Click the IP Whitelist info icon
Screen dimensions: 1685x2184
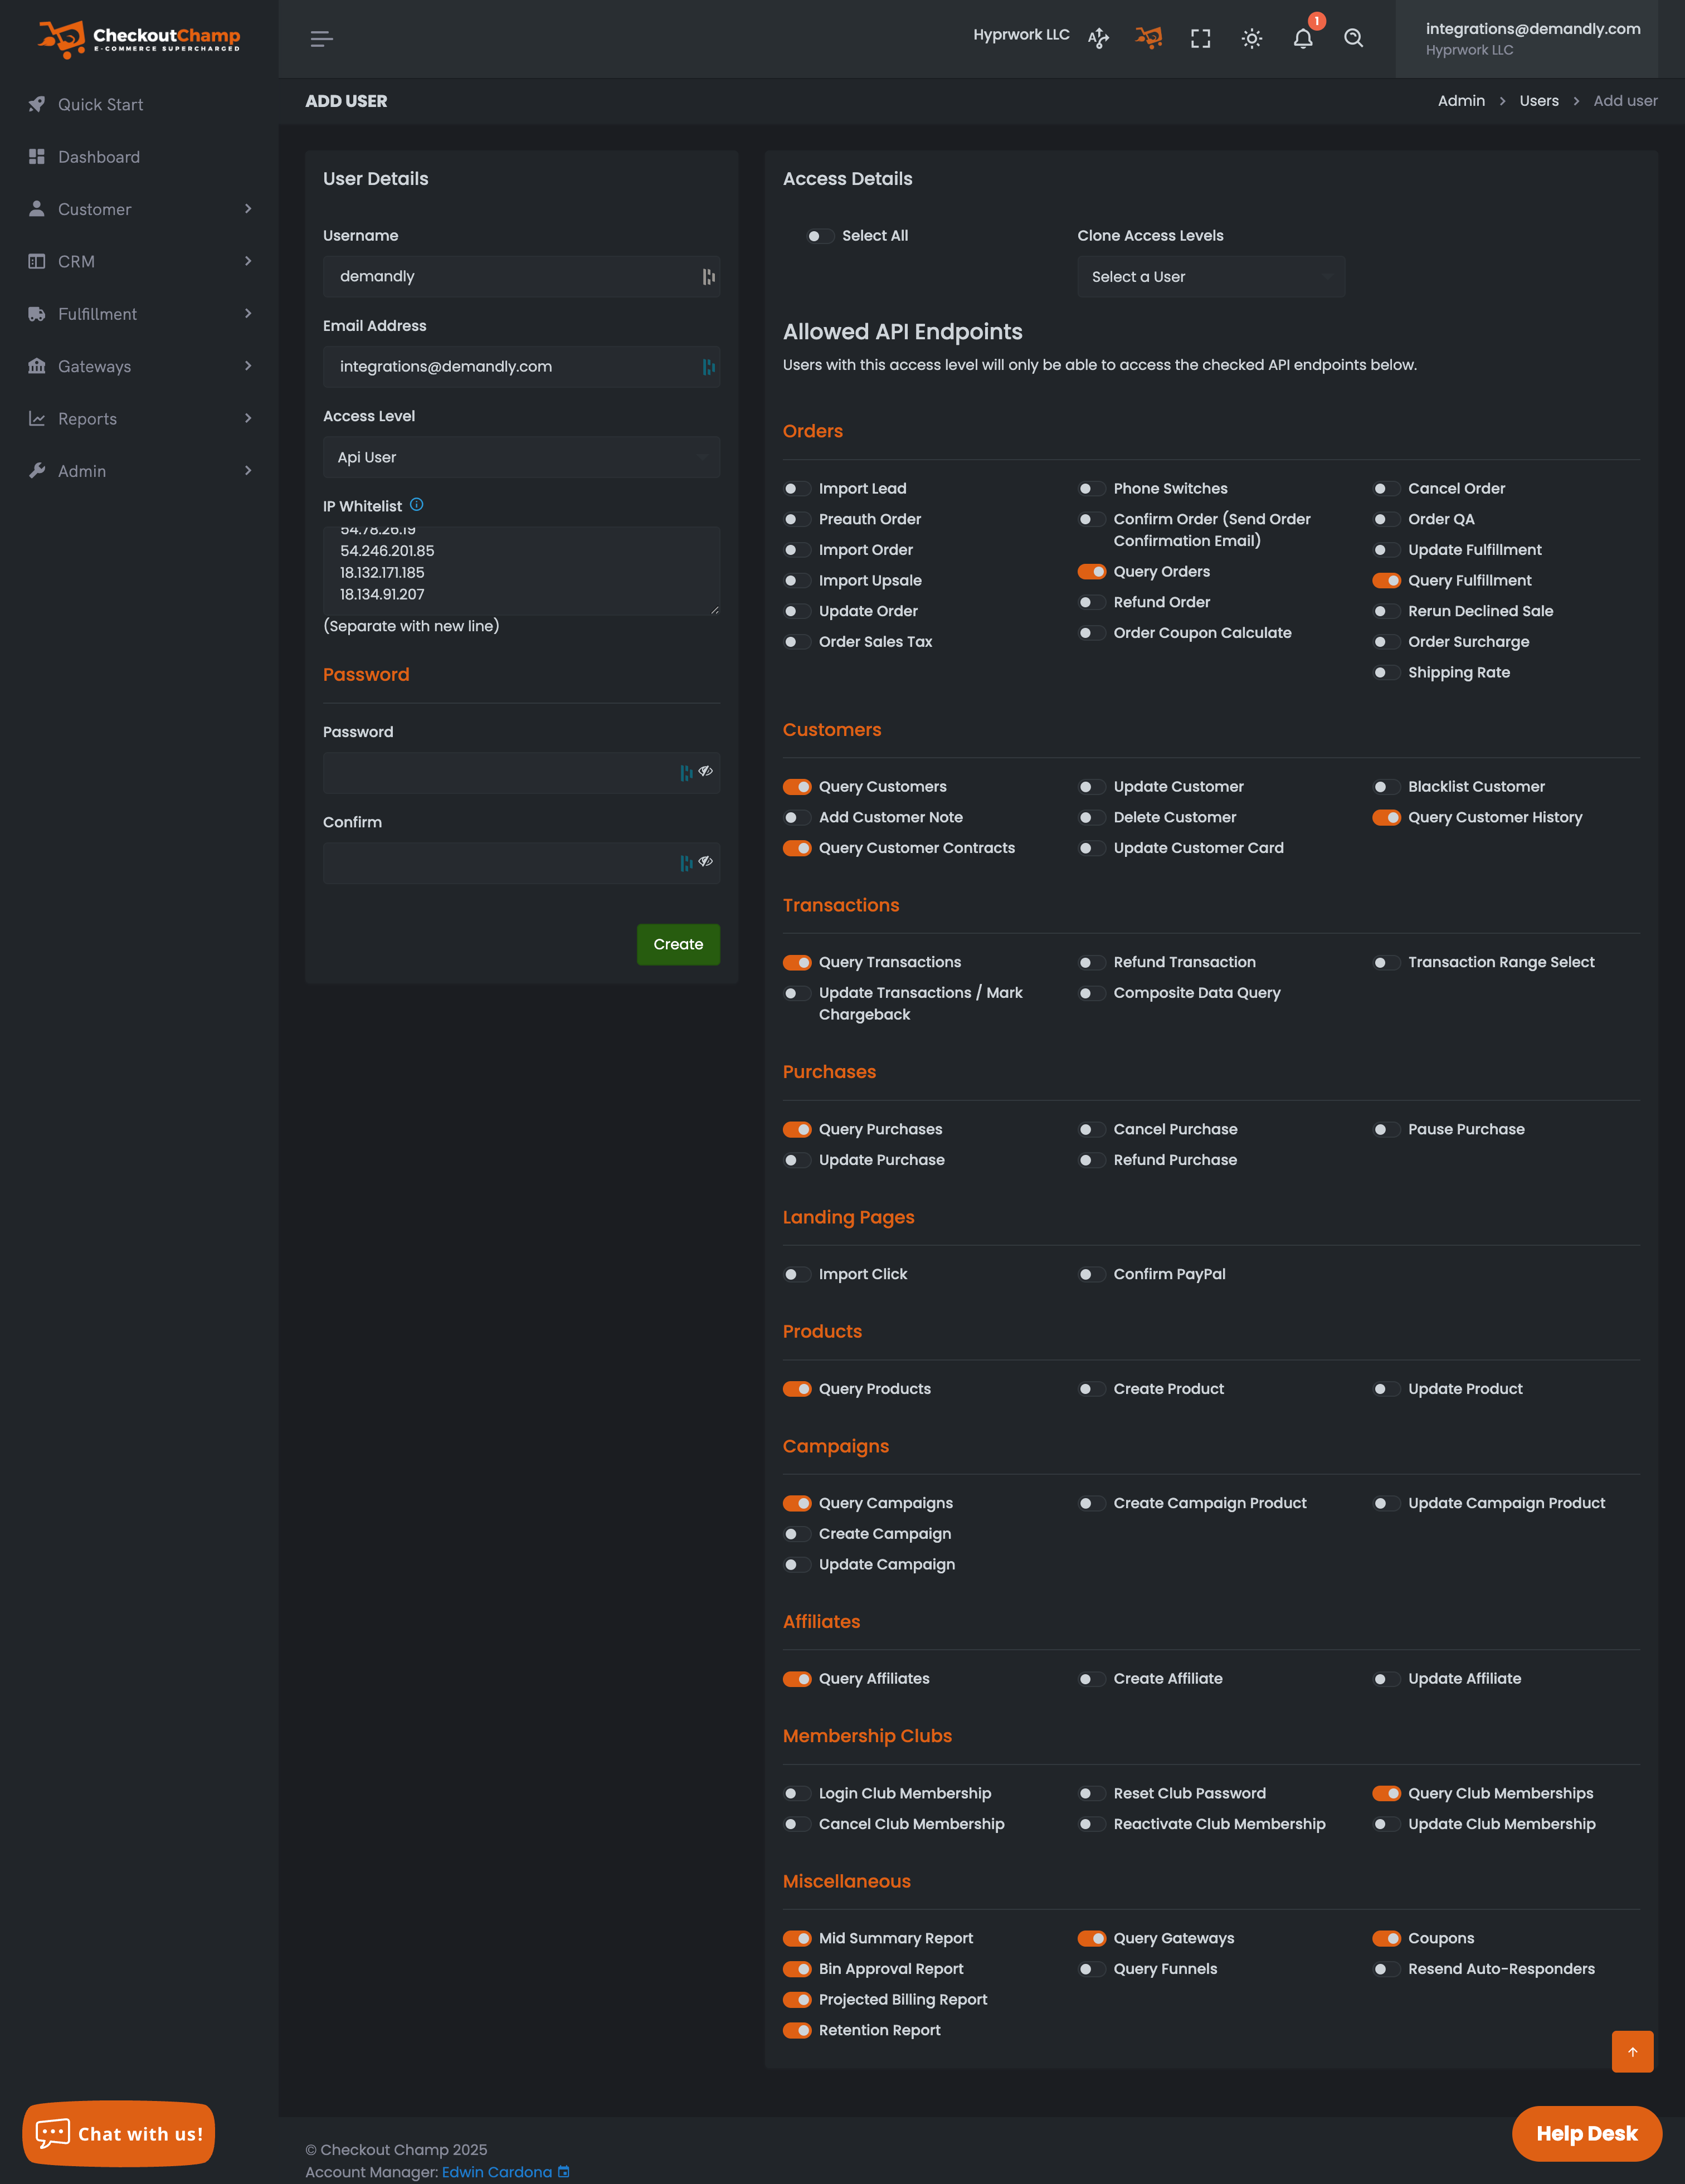418,505
